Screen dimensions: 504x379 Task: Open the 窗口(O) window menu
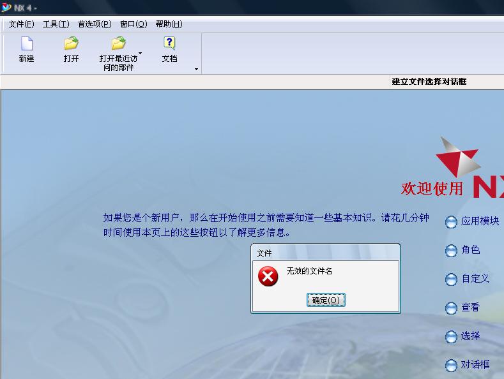click(x=134, y=24)
